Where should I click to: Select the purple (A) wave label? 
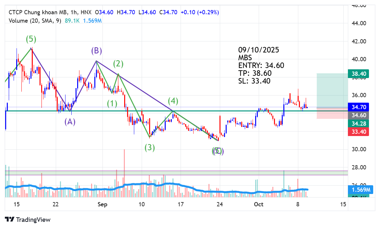tap(70, 121)
